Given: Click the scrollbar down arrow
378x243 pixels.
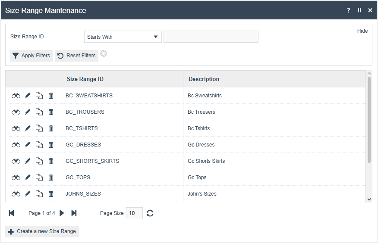Looking at the screenshot, I should (x=369, y=199).
